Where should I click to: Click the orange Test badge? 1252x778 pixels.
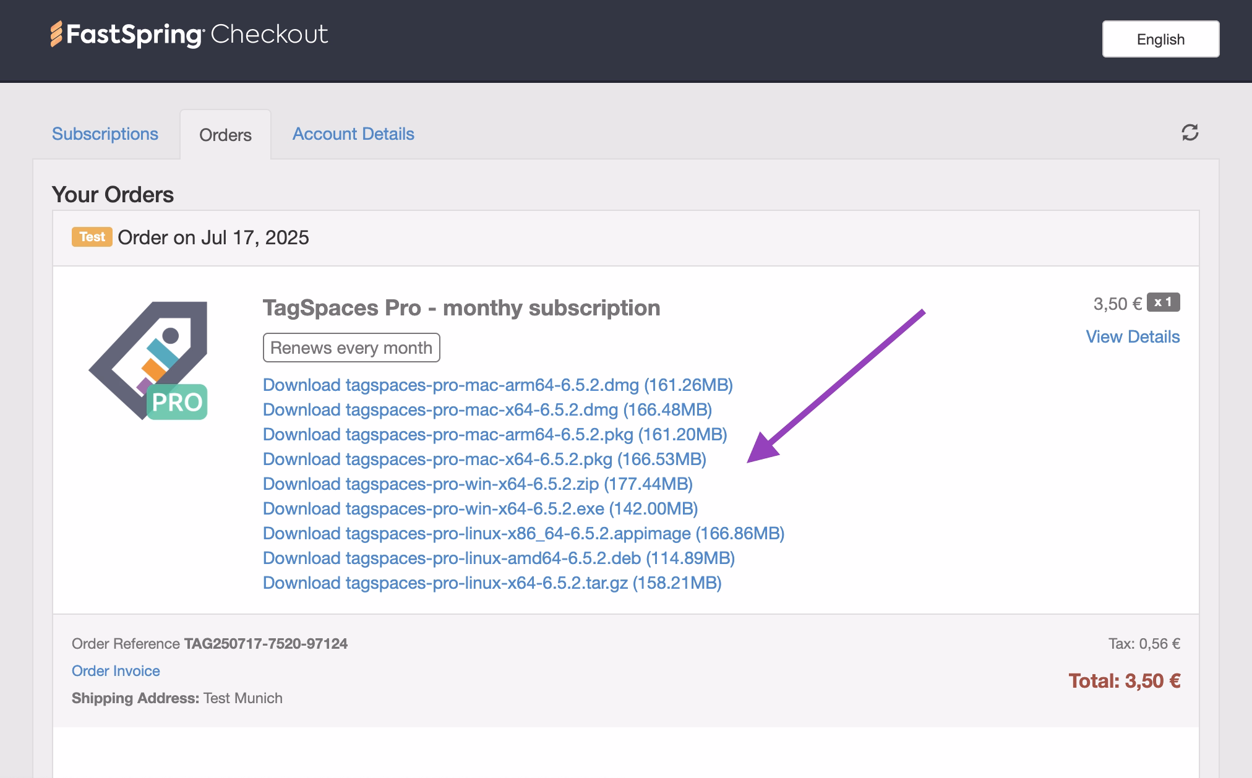(x=92, y=237)
